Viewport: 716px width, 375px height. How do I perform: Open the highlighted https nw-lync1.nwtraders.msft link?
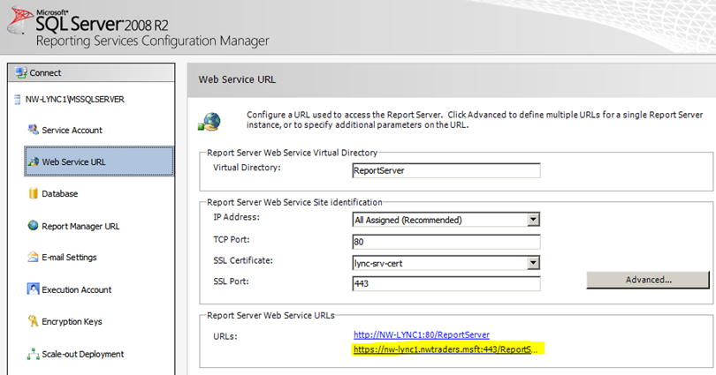(446, 349)
